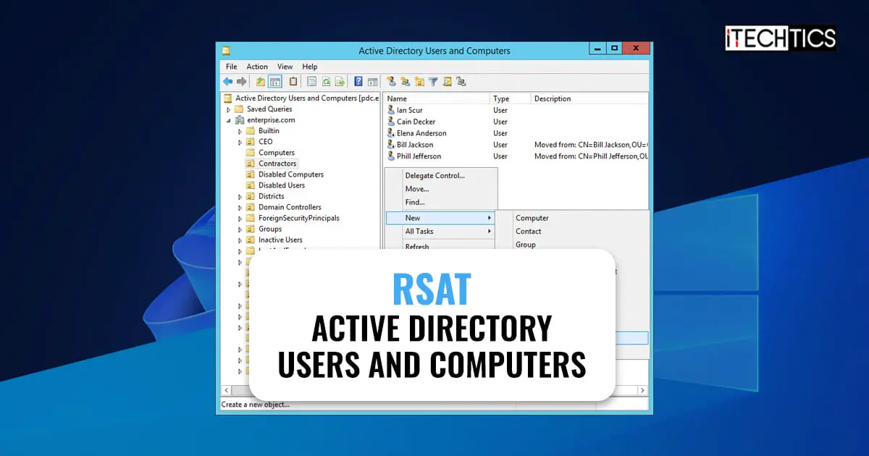Expand the Domain Controllers node
869x456 pixels.
click(x=240, y=207)
